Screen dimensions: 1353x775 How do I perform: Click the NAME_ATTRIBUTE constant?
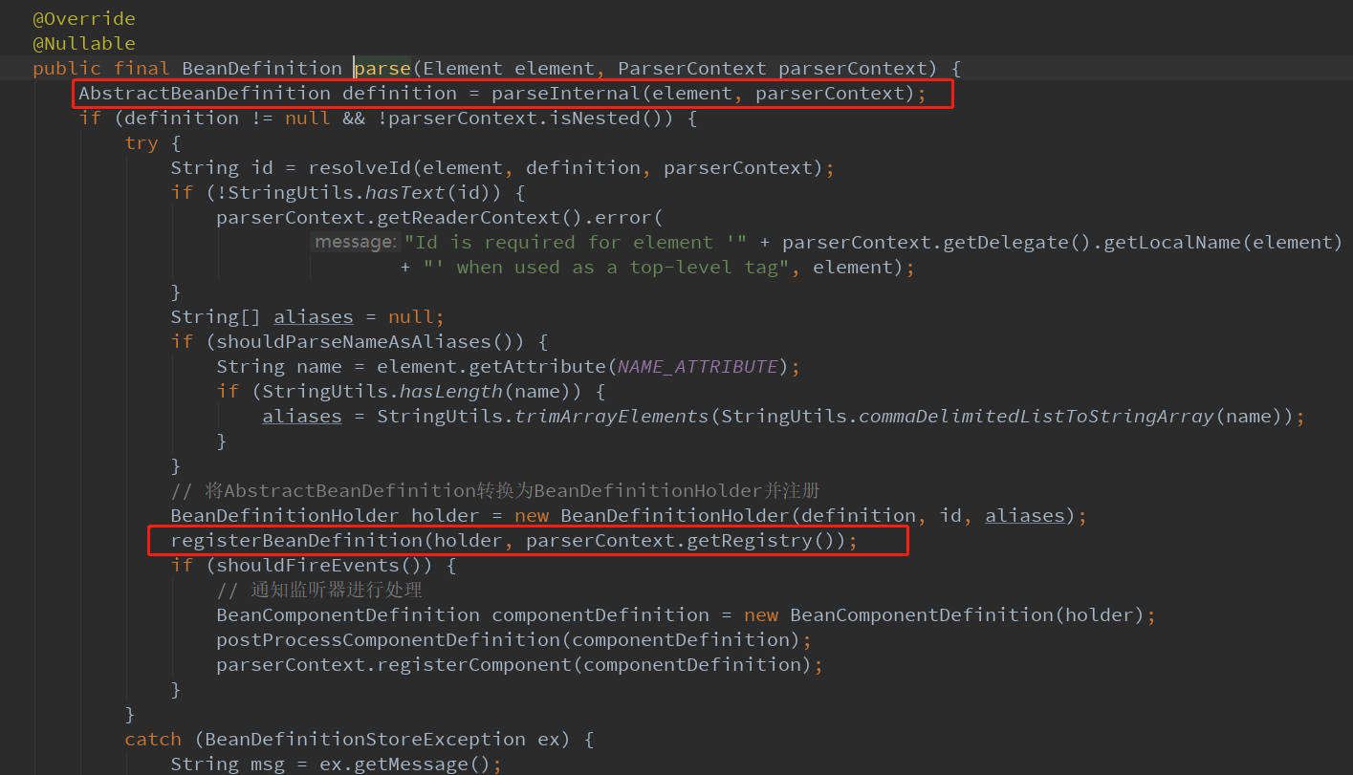[698, 366]
